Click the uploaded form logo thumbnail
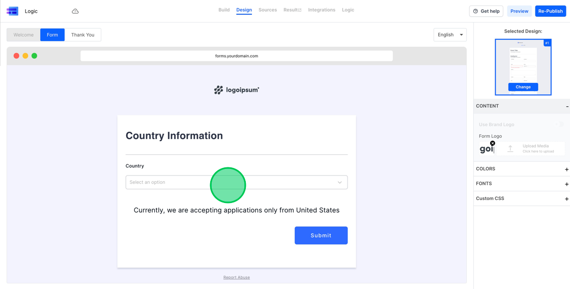The height and width of the screenshot is (289, 570). coord(486,149)
